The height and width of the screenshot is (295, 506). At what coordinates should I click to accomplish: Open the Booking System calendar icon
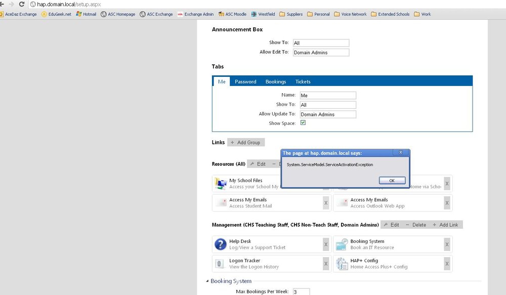pyautogui.click(x=342, y=244)
